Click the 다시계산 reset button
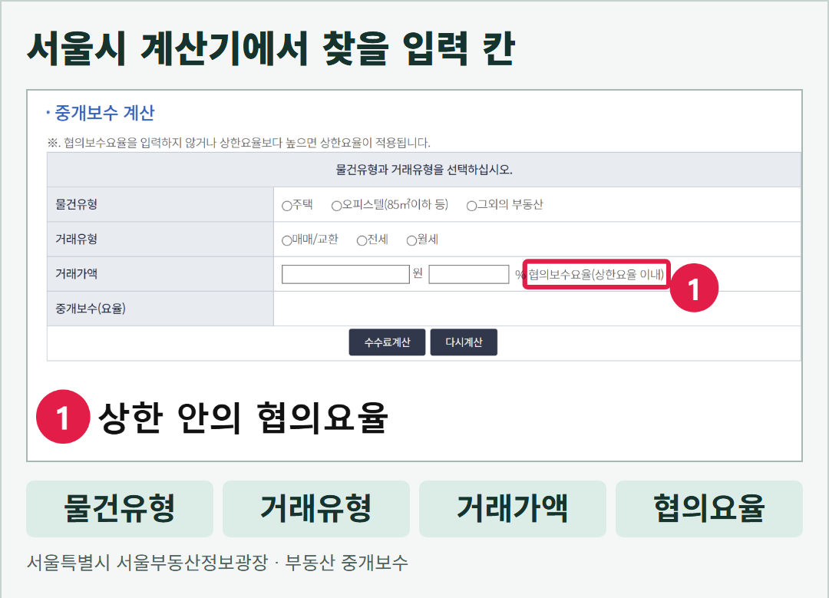Screen dimensions: 829x598 tap(464, 342)
